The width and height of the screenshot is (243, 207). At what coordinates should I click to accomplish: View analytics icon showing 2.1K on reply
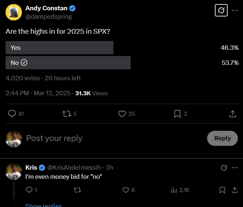[174, 190]
